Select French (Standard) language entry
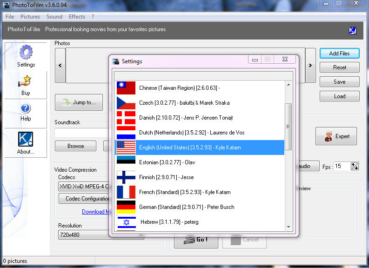369x268 pixels. point(200,192)
